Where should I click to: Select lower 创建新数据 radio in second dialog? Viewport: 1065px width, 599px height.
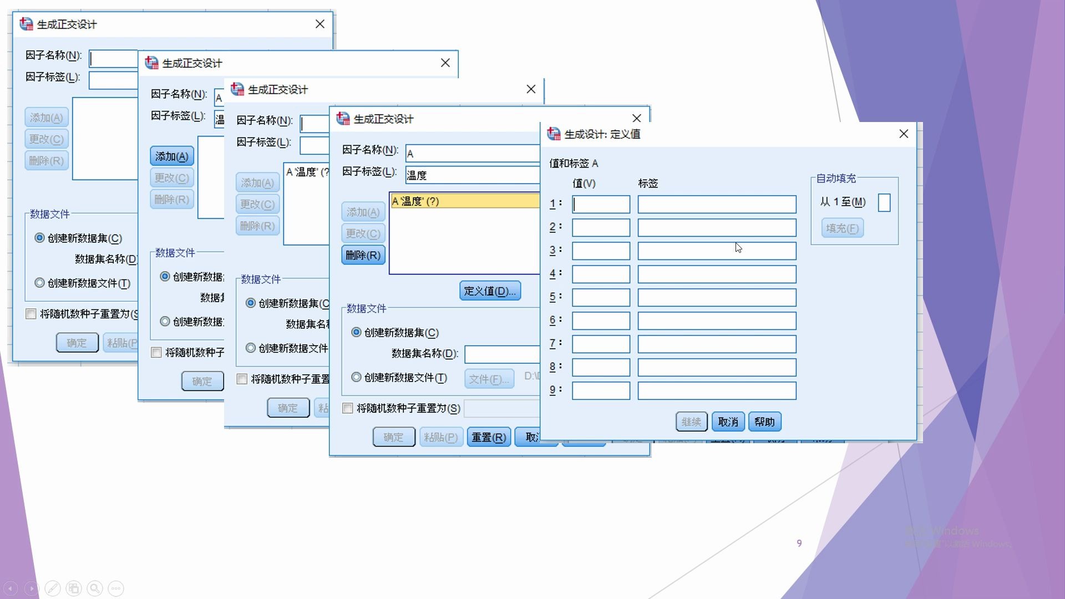[165, 321]
